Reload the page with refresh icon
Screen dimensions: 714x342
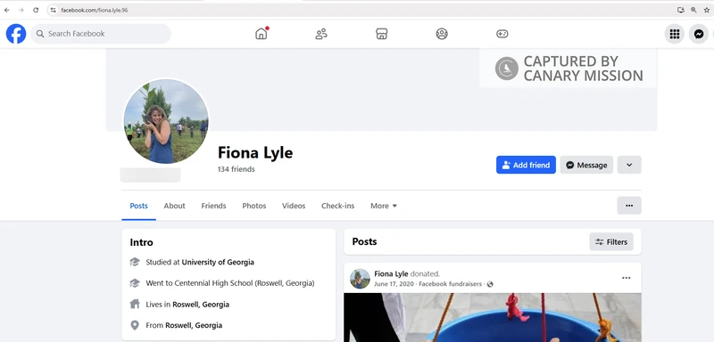point(36,10)
